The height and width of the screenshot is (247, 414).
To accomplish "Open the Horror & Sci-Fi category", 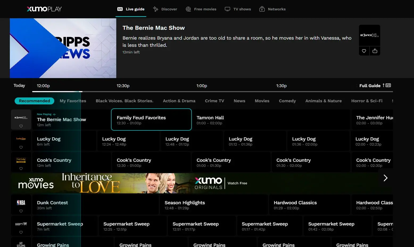I will coord(367,101).
